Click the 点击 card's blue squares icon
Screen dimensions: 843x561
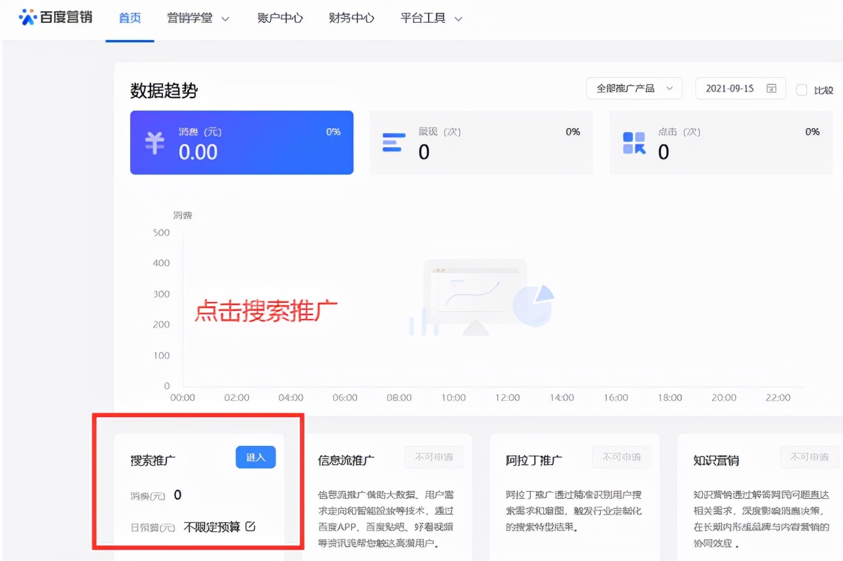click(633, 143)
